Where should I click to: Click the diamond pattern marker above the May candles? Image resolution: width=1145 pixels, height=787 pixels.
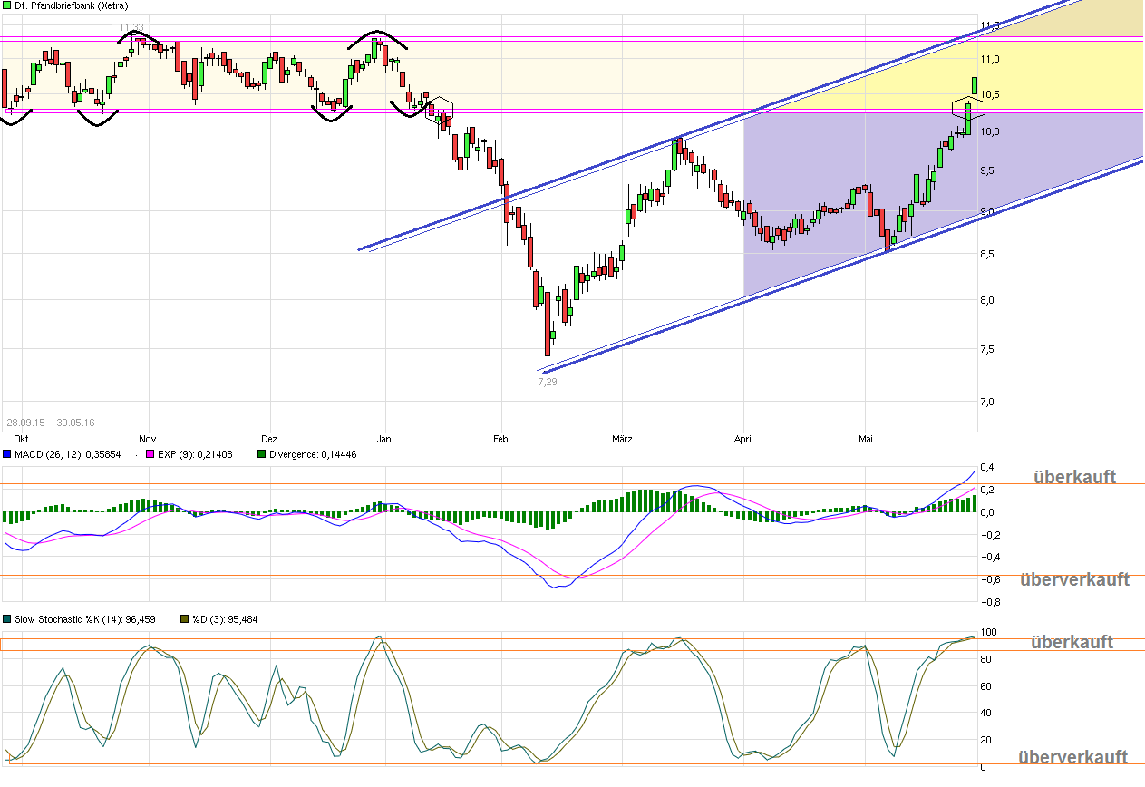(966, 107)
